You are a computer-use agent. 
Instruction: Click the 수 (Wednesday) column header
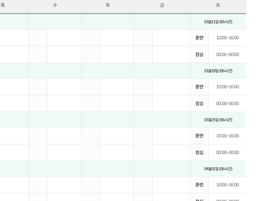[55, 6]
